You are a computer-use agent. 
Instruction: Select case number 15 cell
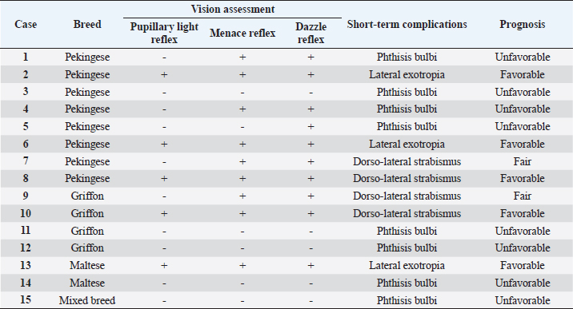26,300
